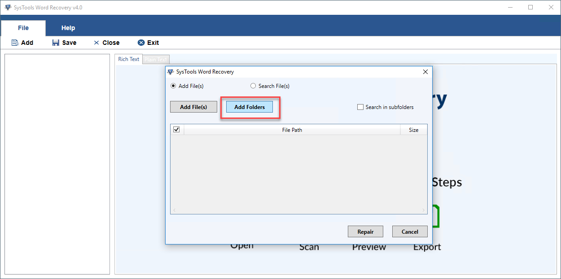Maximize the SysTools Word Recovery main window
The image size is (561, 279).
point(530,7)
